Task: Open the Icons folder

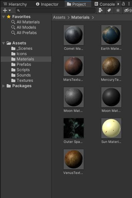Action: (x=22, y=54)
